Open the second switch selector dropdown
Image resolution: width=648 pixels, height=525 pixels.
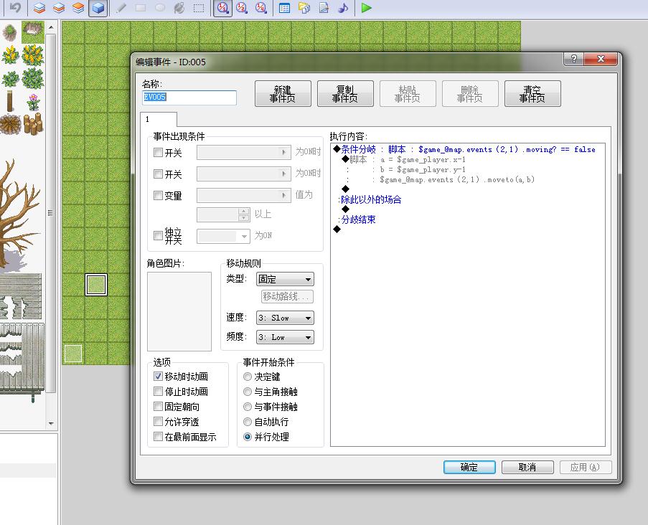[244, 174]
